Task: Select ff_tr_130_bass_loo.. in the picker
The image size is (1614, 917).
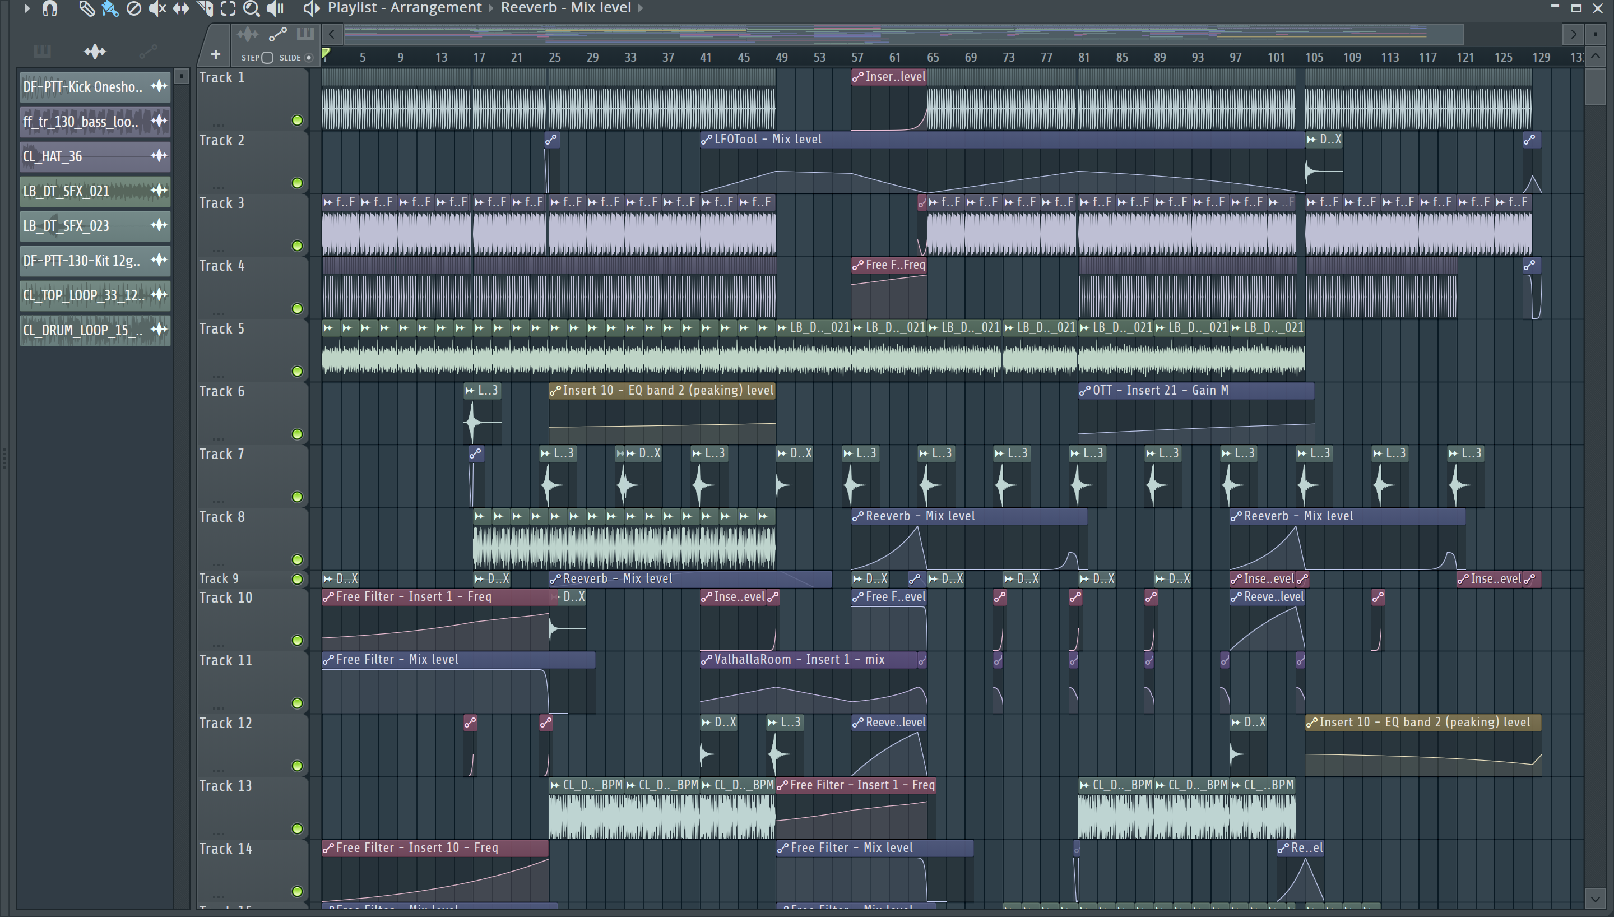Action: (95, 121)
